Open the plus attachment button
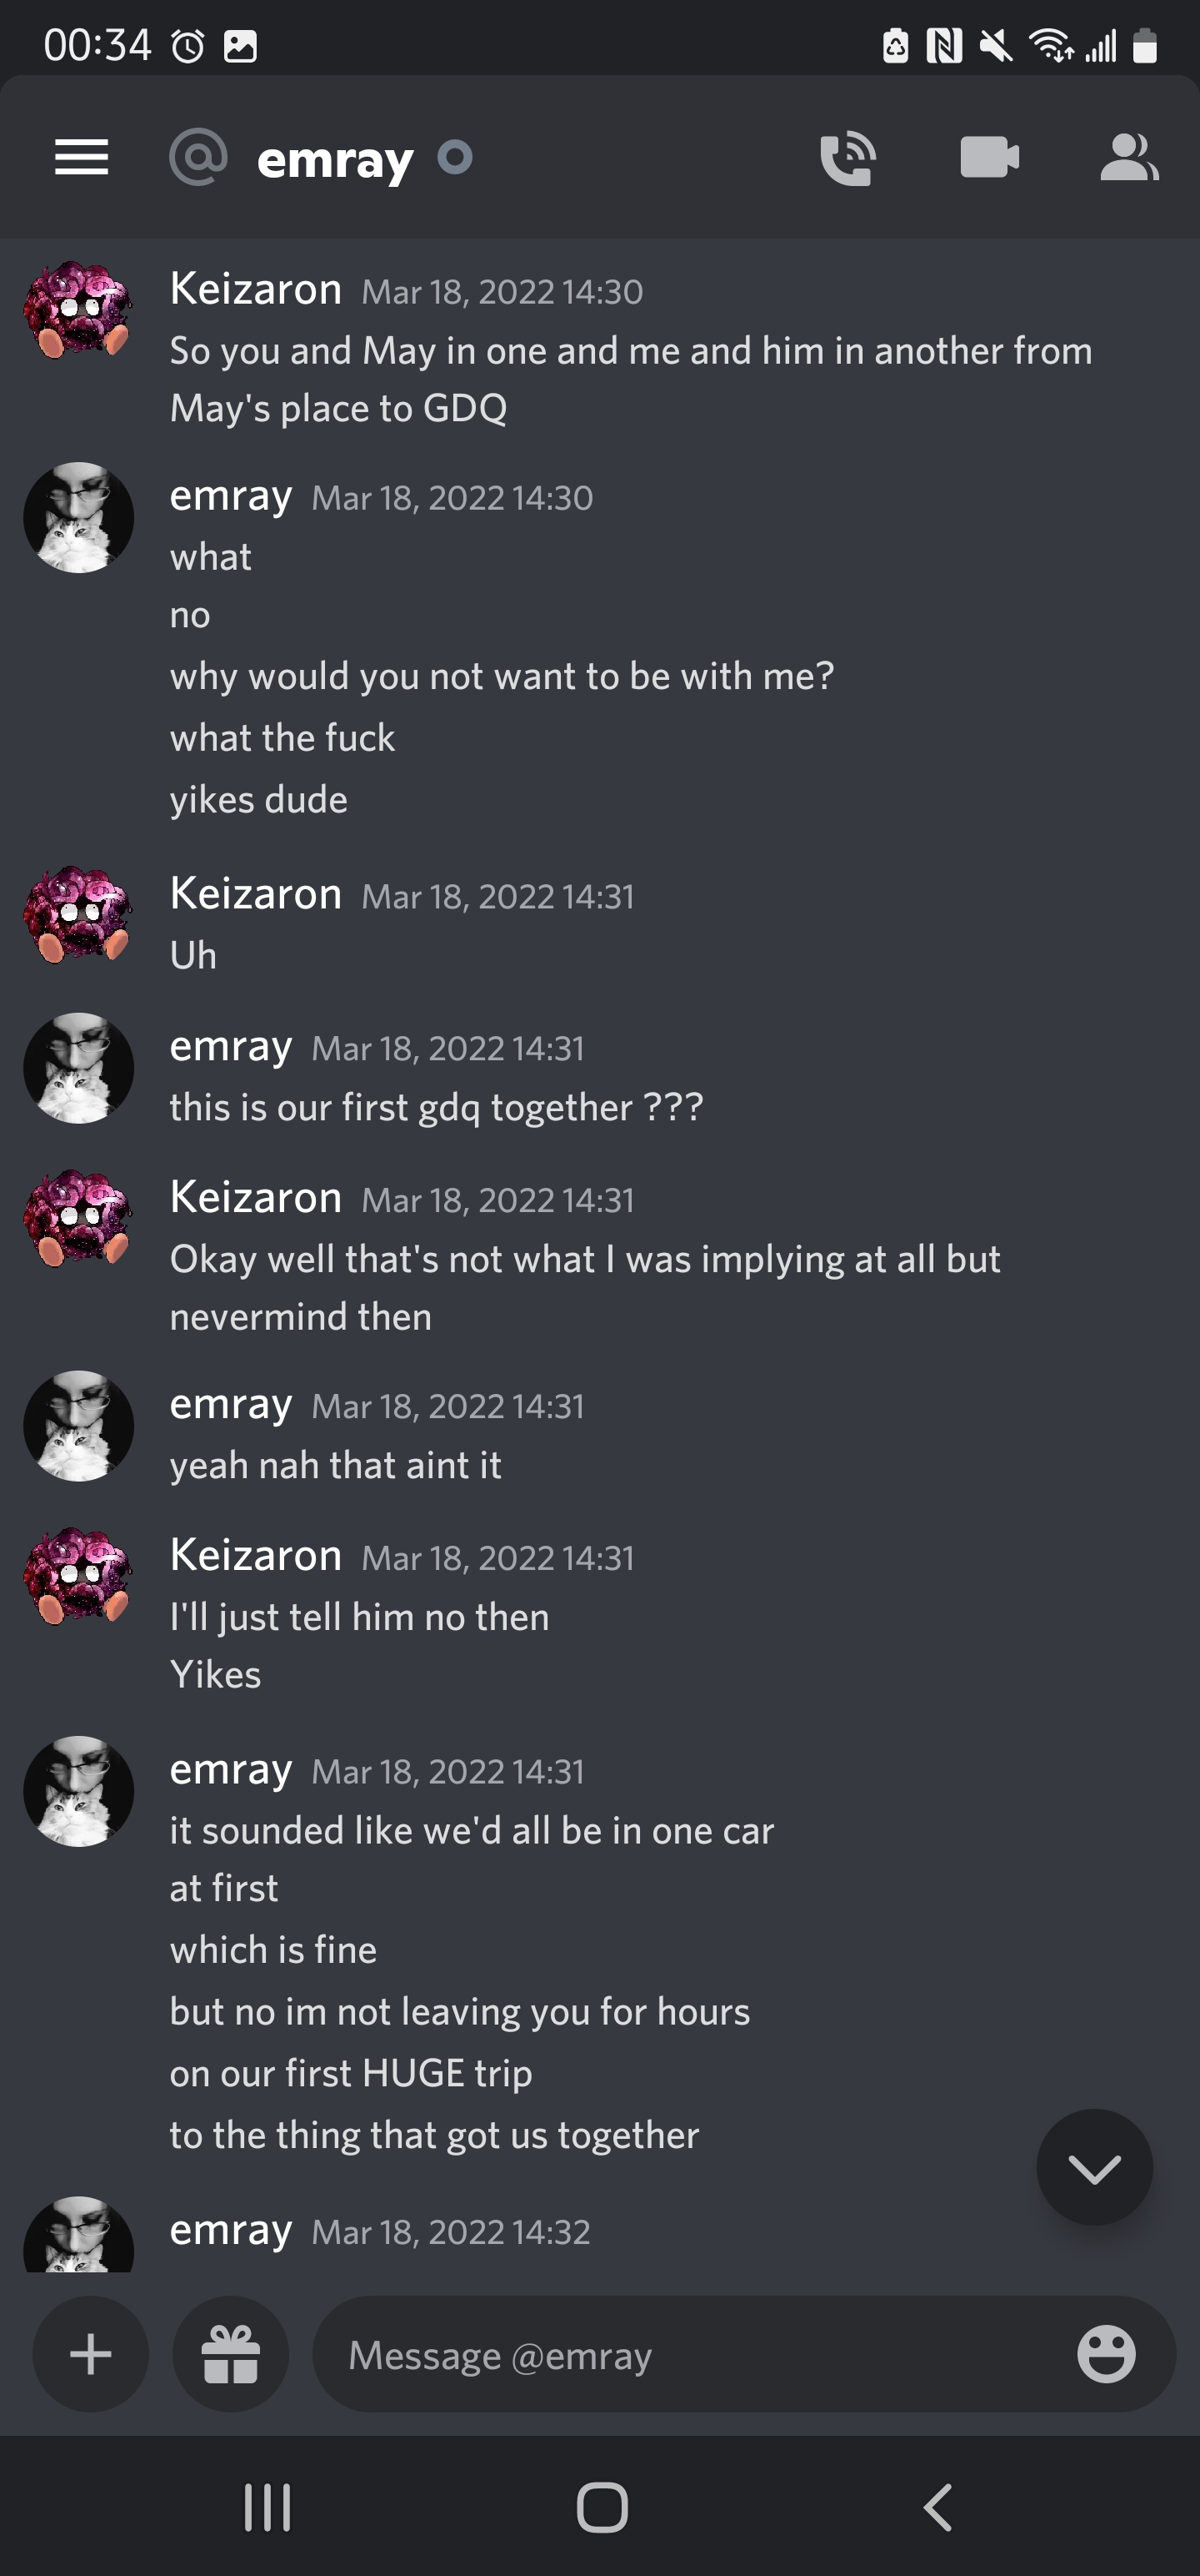Screen dimensions: 1200x2576 pos(91,2354)
